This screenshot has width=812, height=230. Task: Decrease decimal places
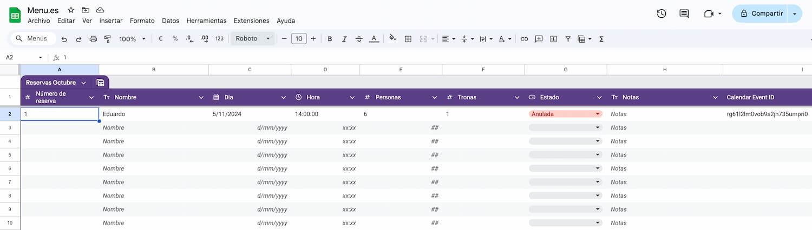pos(189,39)
